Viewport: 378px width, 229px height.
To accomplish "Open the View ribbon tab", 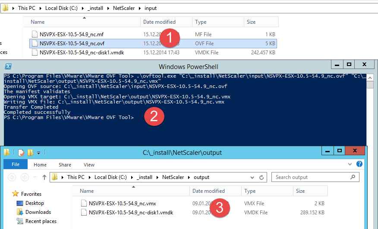I will pyautogui.click(x=89, y=165).
